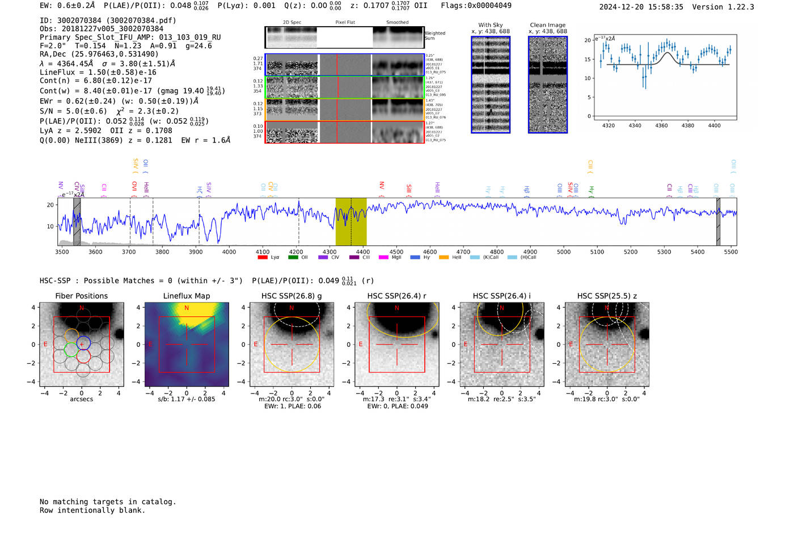Click the NeIII(3869) quality line
This screenshot has height=541, width=794.
pos(135,140)
